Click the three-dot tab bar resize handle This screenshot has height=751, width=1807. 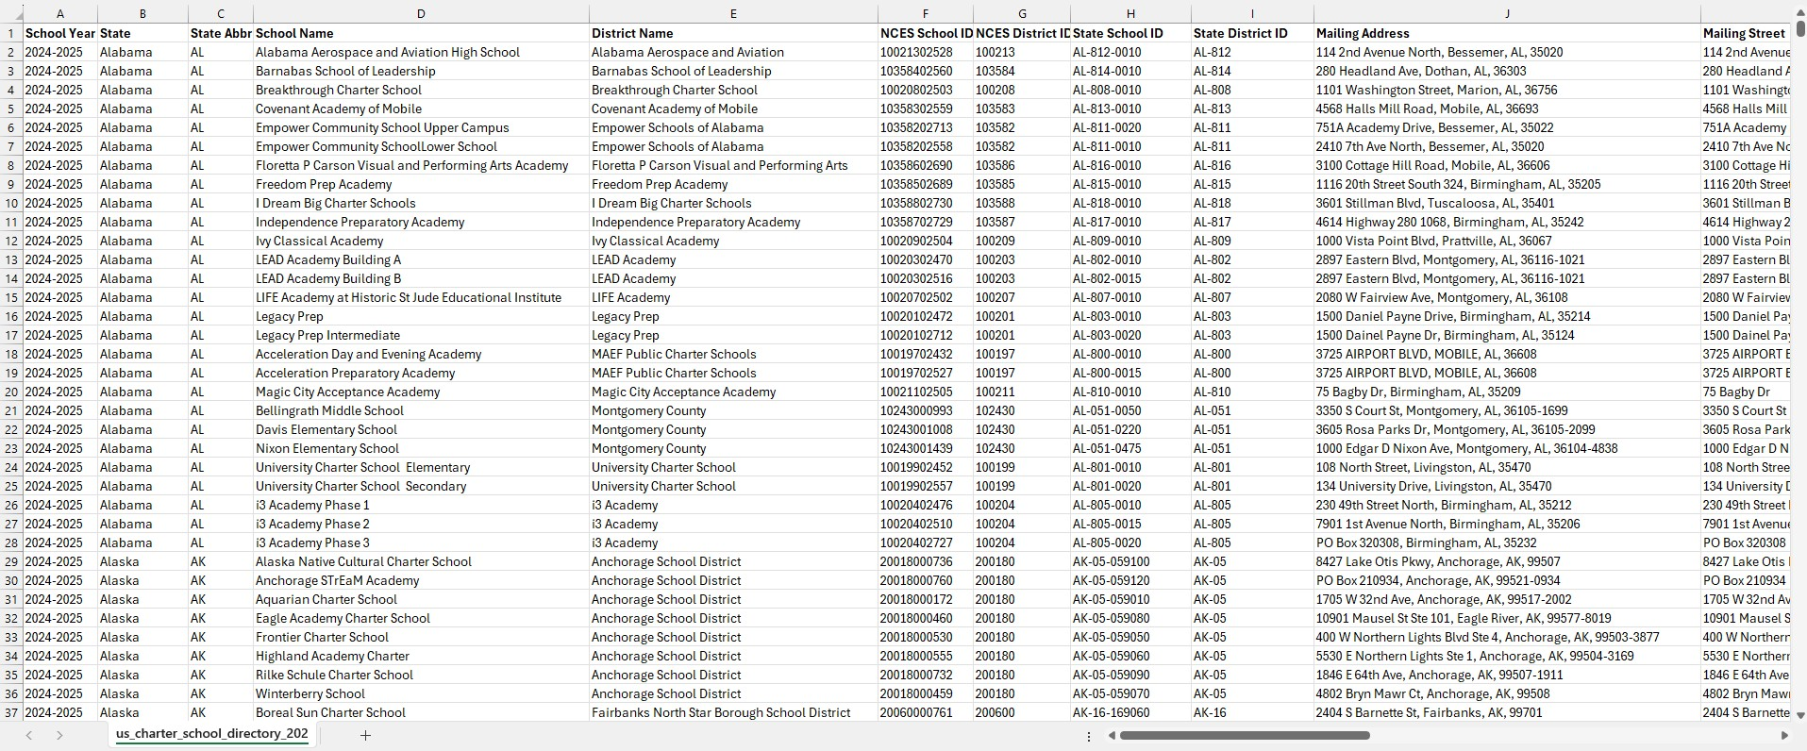(x=1089, y=736)
